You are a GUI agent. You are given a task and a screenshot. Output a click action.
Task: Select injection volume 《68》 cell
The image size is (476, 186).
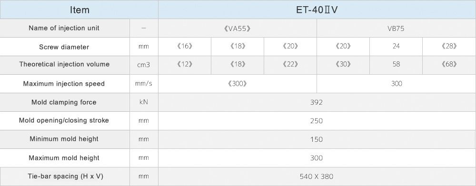click(449, 65)
